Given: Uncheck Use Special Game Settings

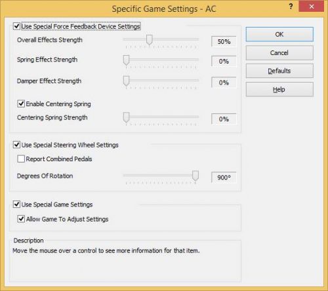Looking at the screenshot, I should 16,204.
